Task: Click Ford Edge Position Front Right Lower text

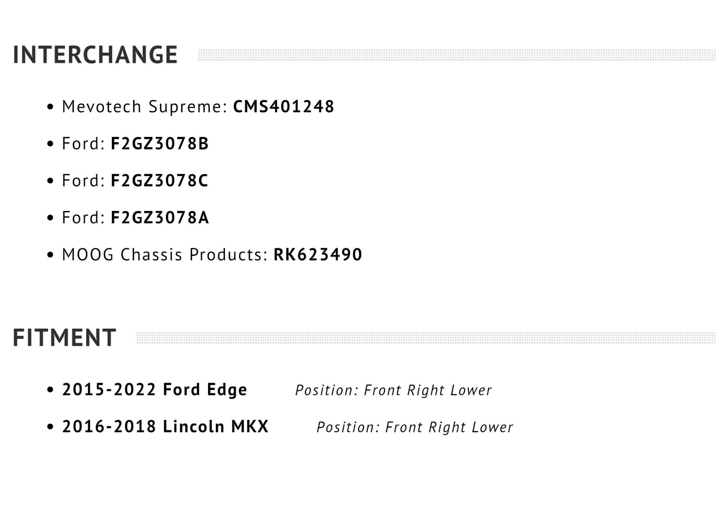Action: point(393,390)
